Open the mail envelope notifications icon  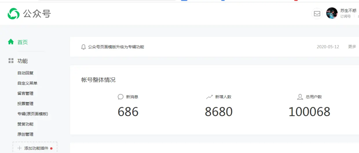pyautogui.click(x=317, y=14)
